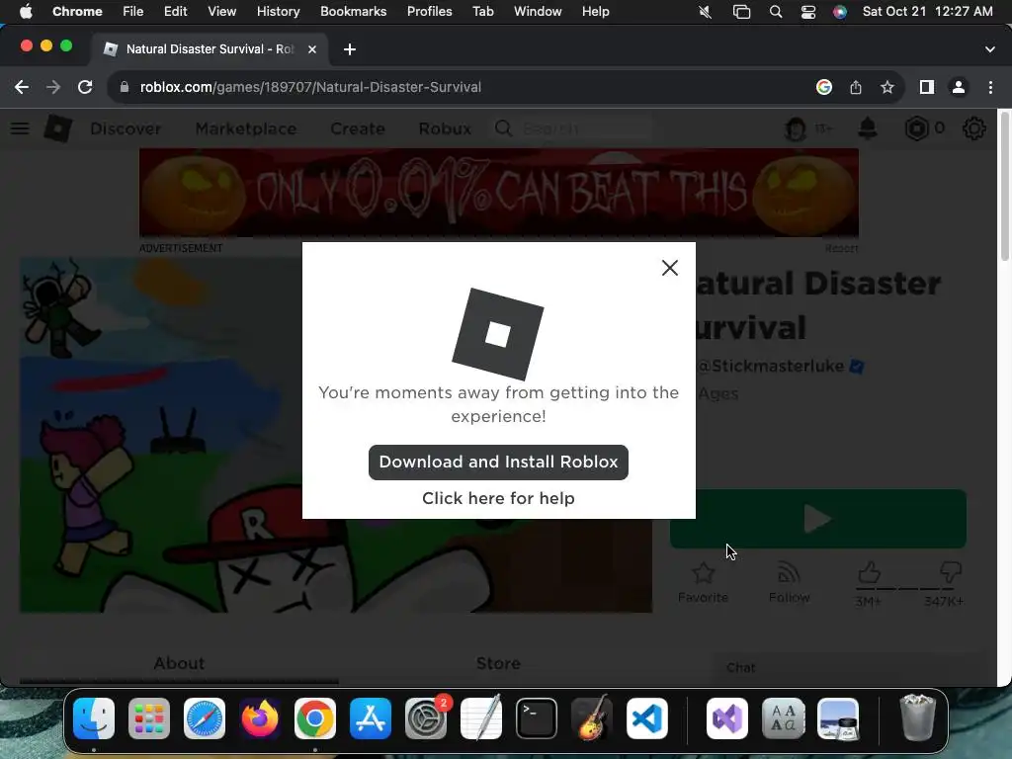Switch to the About tab

pyautogui.click(x=179, y=663)
